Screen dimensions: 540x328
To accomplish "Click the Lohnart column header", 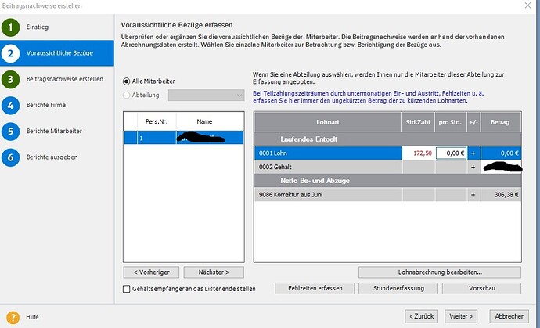I will tap(328, 122).
